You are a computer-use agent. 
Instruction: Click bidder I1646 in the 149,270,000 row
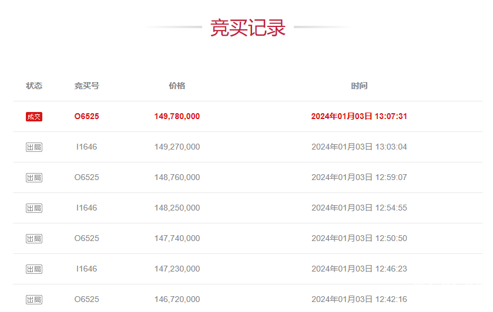[x=86, y=147]
